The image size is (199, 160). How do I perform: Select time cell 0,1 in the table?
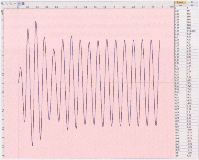tap(181, 37)
